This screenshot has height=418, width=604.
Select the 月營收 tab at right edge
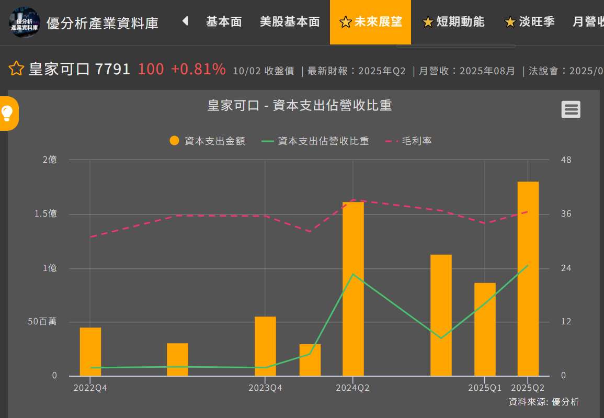[x=588, y=22]
